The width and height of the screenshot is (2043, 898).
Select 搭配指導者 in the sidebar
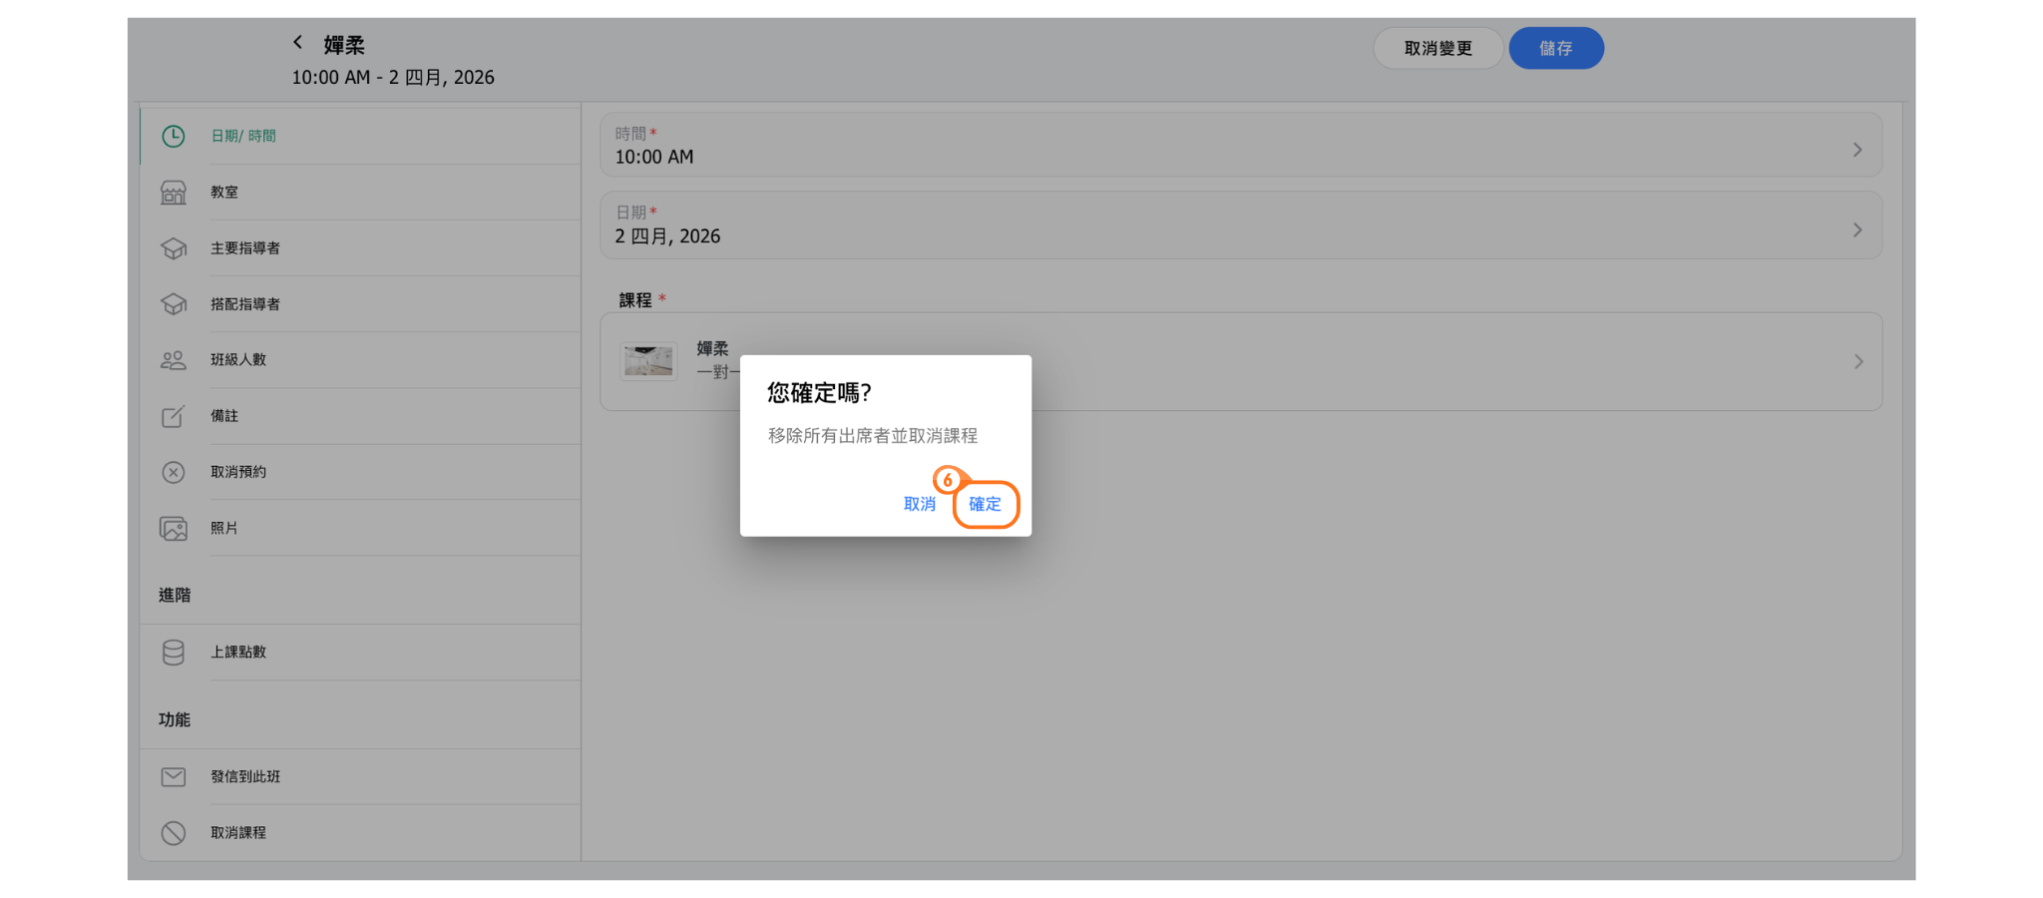point(245,304)
